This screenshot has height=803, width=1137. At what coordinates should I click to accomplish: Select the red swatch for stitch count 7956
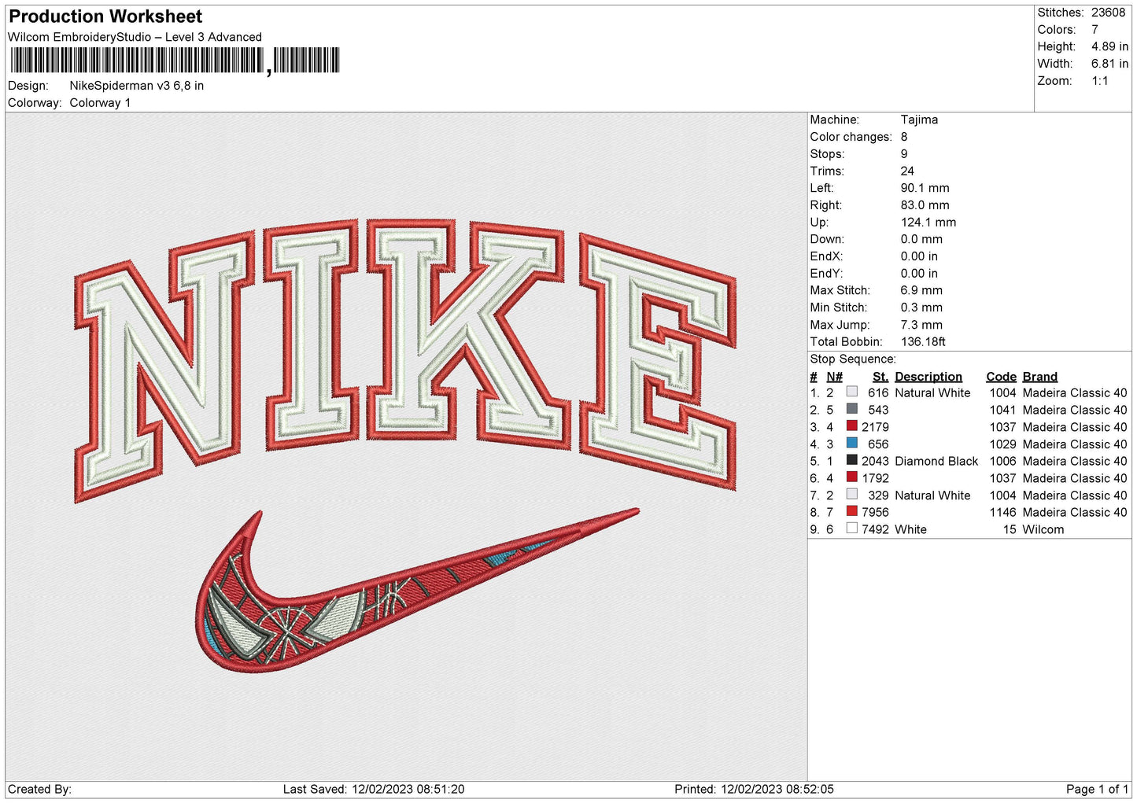coord(851,511)
